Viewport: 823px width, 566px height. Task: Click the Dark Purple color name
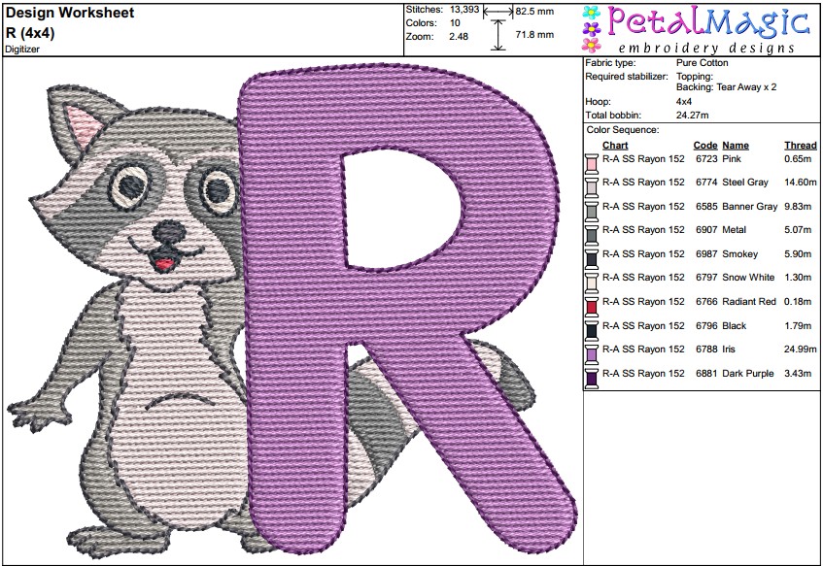click(x=748, y=374)
